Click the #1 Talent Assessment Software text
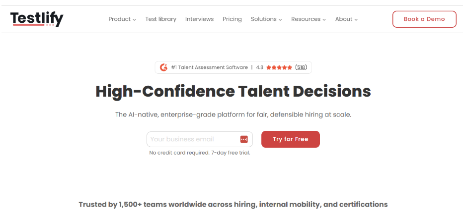Screen dimensions: 463x223 tap(209, 67)
